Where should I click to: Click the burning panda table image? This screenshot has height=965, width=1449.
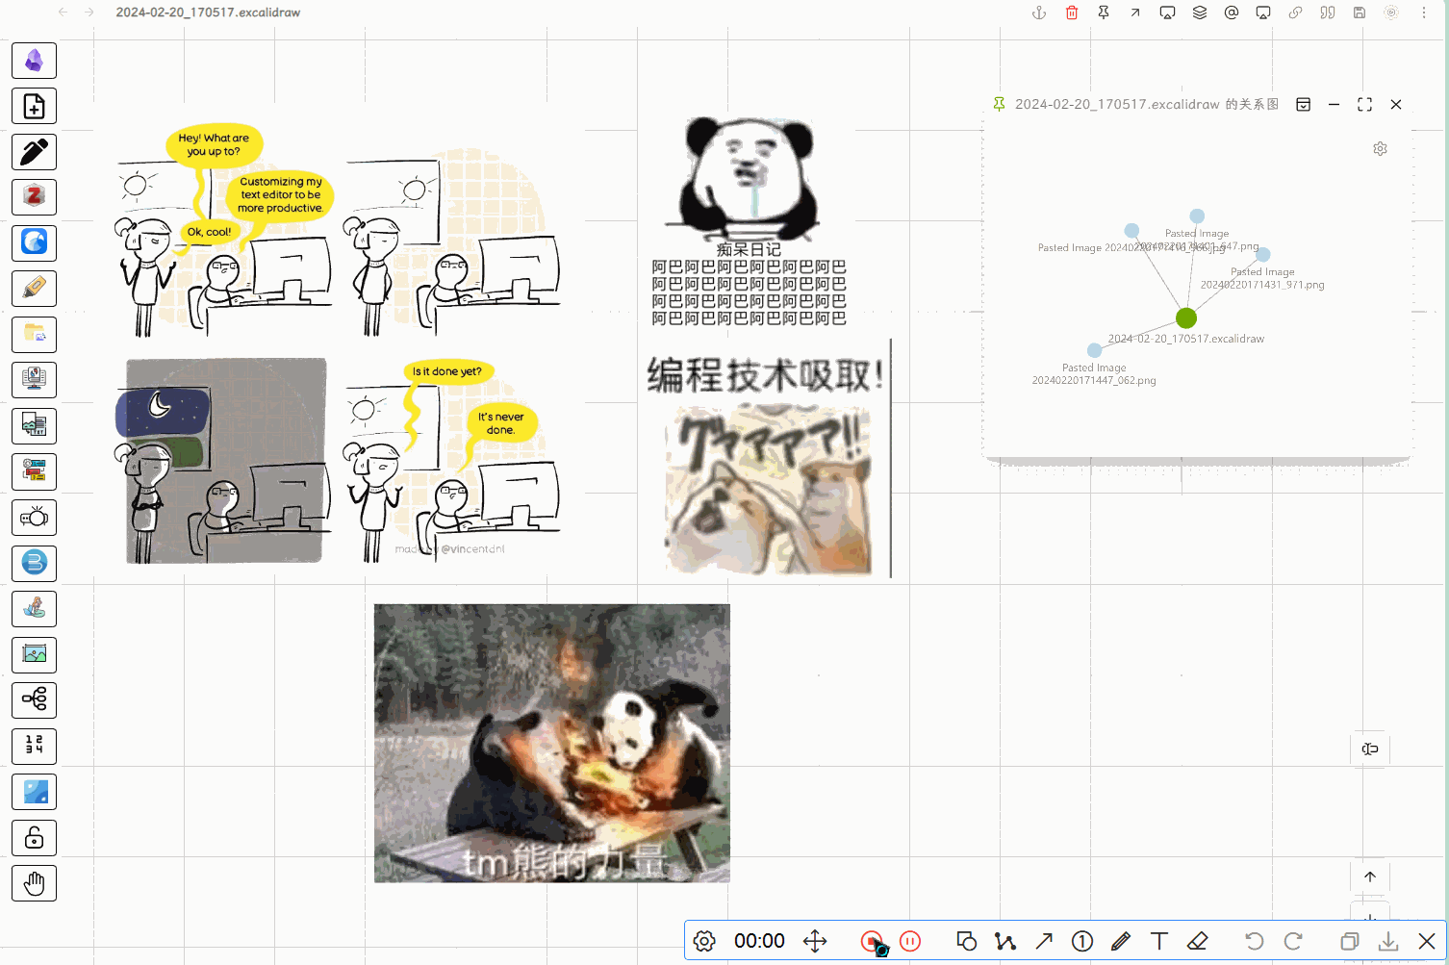click(x=552, y=743)
